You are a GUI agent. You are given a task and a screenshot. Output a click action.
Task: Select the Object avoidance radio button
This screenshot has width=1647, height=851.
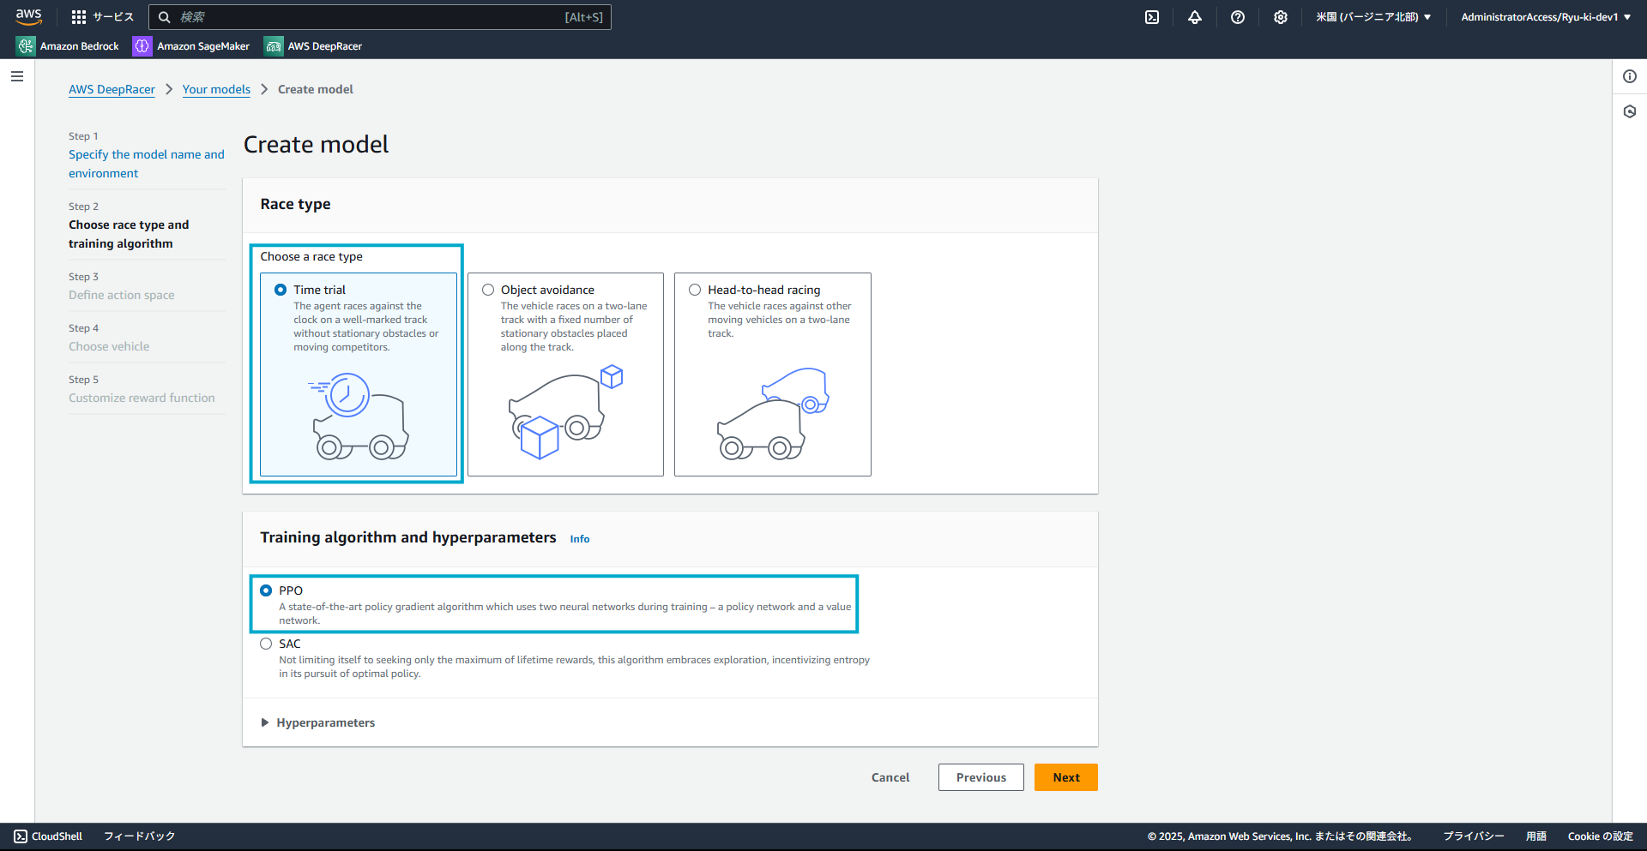click(x=488, y=290)
